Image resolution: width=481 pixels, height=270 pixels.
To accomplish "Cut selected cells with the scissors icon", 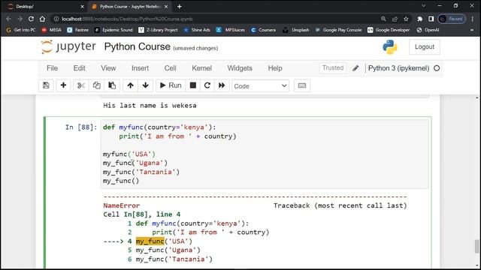I will [81, 85].
